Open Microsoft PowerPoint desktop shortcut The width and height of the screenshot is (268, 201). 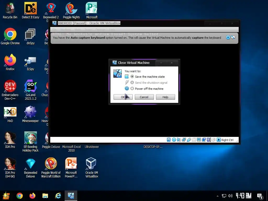pos(71,168)
